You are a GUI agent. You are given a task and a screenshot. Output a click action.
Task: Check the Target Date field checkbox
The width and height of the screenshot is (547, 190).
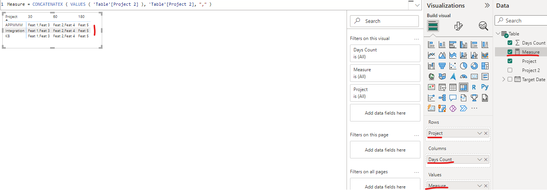[x=510, y=80]
